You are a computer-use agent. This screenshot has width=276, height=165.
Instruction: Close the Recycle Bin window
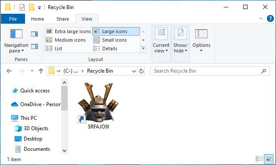point(265,7)
